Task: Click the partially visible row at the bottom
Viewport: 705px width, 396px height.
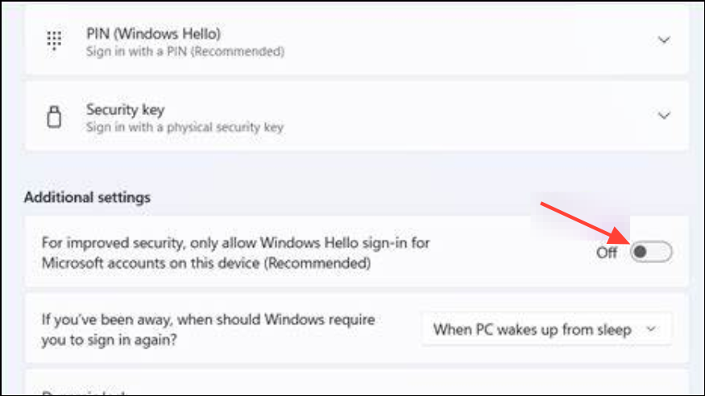Action: [x=357, y=382]
